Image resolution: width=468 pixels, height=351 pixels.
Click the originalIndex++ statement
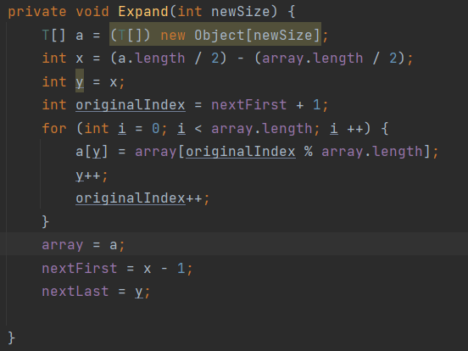142,198
